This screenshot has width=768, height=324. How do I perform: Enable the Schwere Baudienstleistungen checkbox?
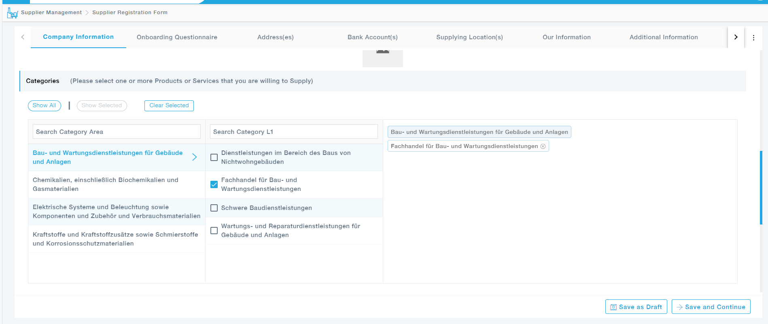[x=214, y=208]
